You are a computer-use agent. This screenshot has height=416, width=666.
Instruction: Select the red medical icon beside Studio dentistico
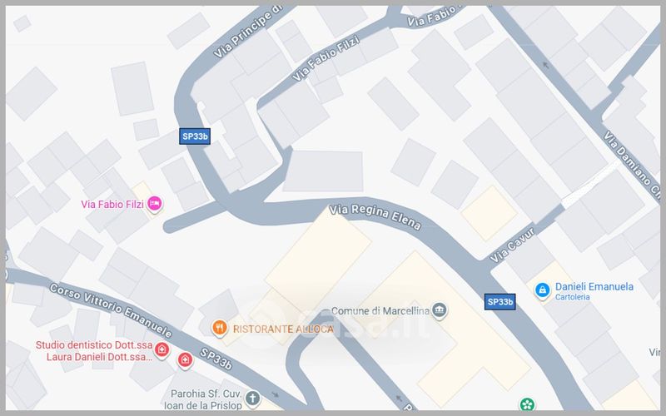(x=162, y=349)
